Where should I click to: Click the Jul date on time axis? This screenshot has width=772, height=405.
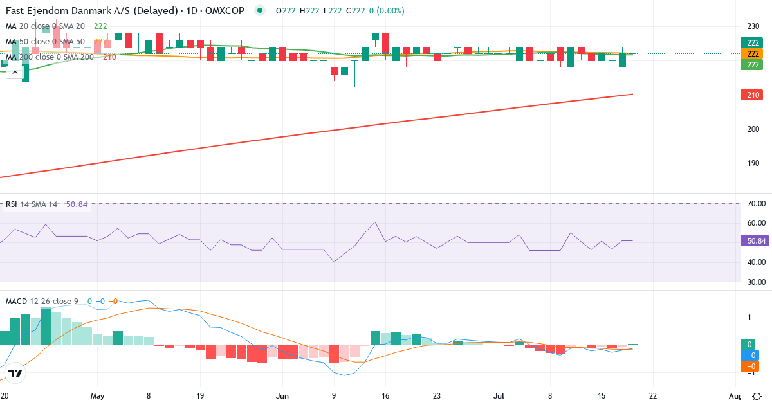click(x=497, y=395)
